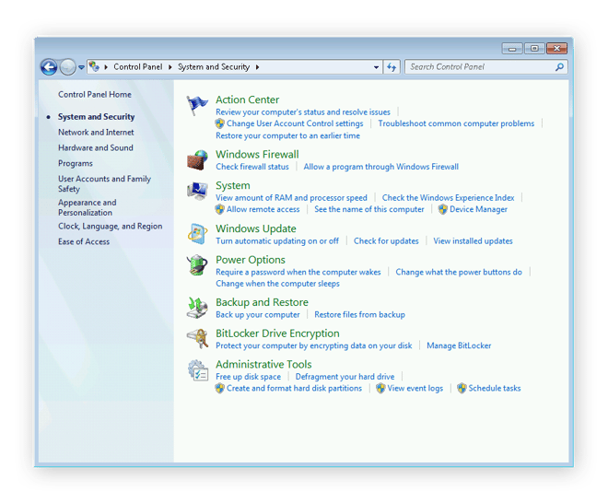
Task: View amount of RAM and processor speed
Action: tap(291, 198)
